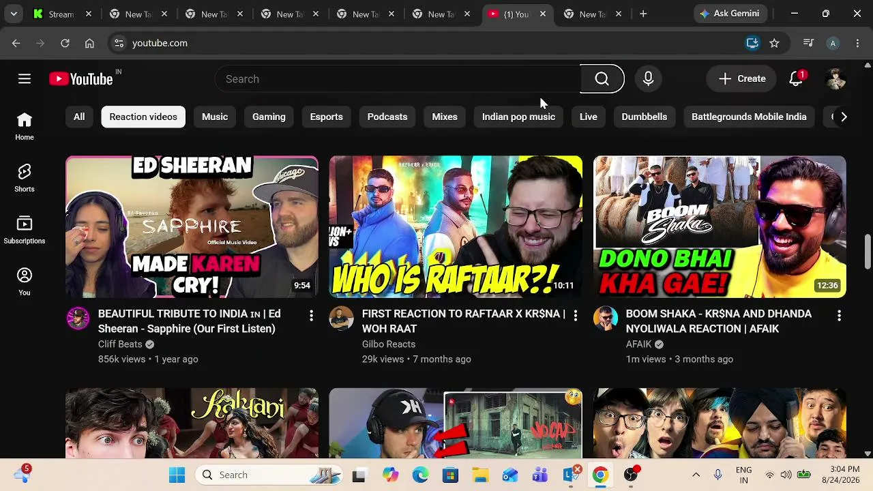Screen dimensions: 873x491
Task: Open YouTube notifications bell
Action: point(796,79)
